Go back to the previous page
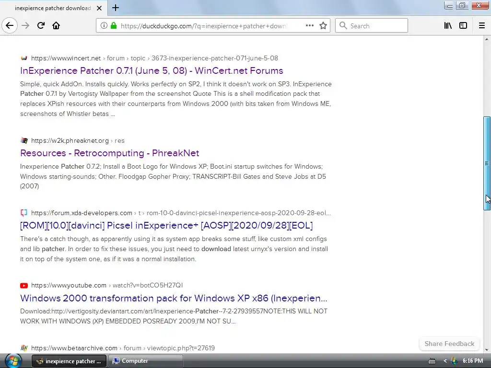Image resolution: width=491 pixels, height=368 pixels. click(10, 26)
